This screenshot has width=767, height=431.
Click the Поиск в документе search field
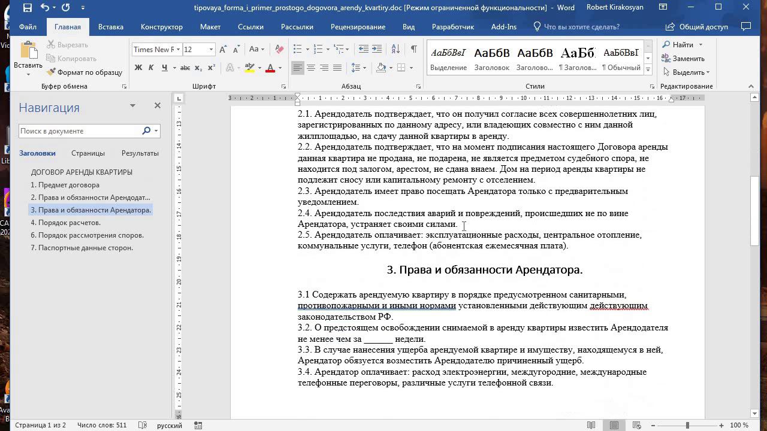pos(79,130)
